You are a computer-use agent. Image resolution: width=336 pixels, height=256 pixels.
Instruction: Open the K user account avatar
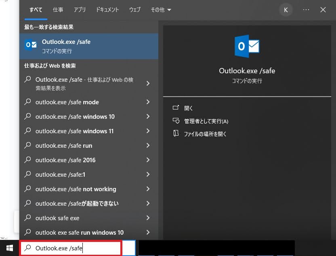(286, 10)
